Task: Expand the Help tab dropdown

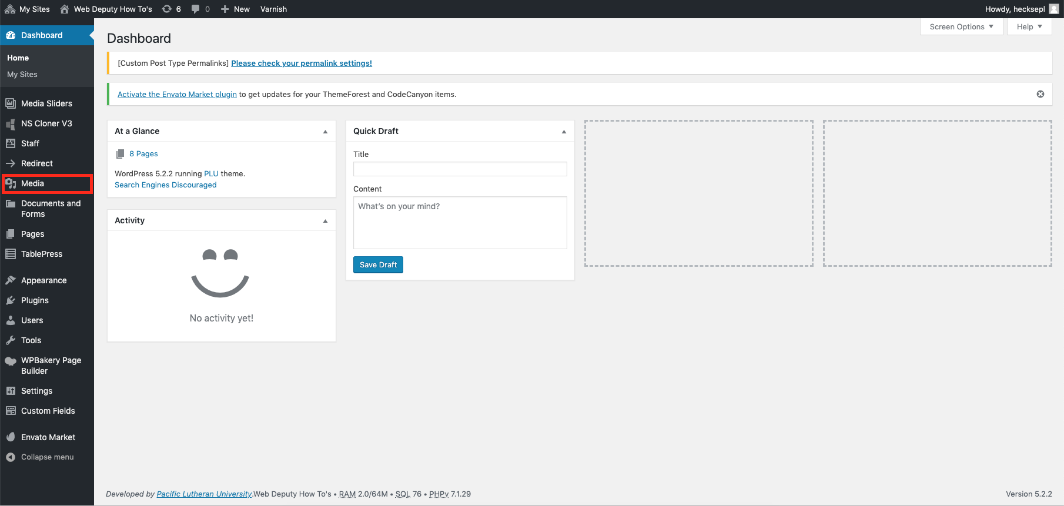Action: (1029, 26)
